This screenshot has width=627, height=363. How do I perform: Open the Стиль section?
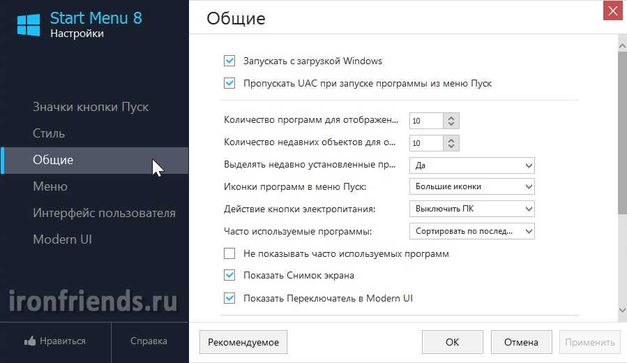(x=49, y=133)
